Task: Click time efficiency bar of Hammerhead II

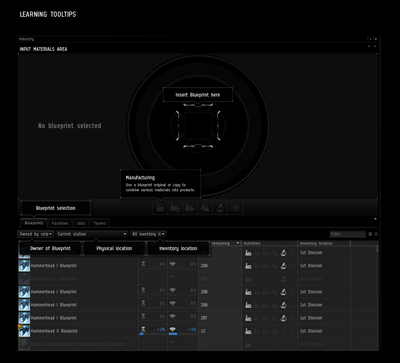Action: pos(153,334)
